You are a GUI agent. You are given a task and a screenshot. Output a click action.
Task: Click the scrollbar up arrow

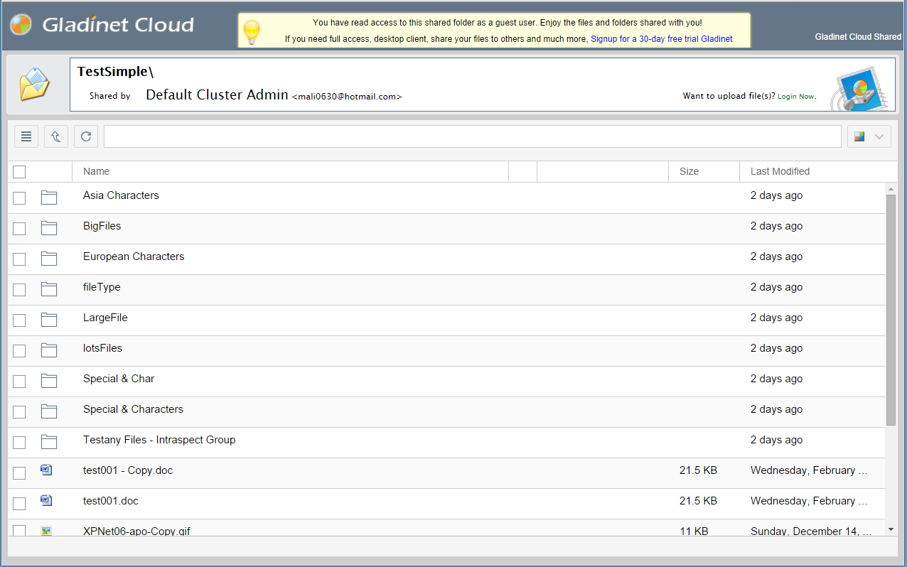891,188
